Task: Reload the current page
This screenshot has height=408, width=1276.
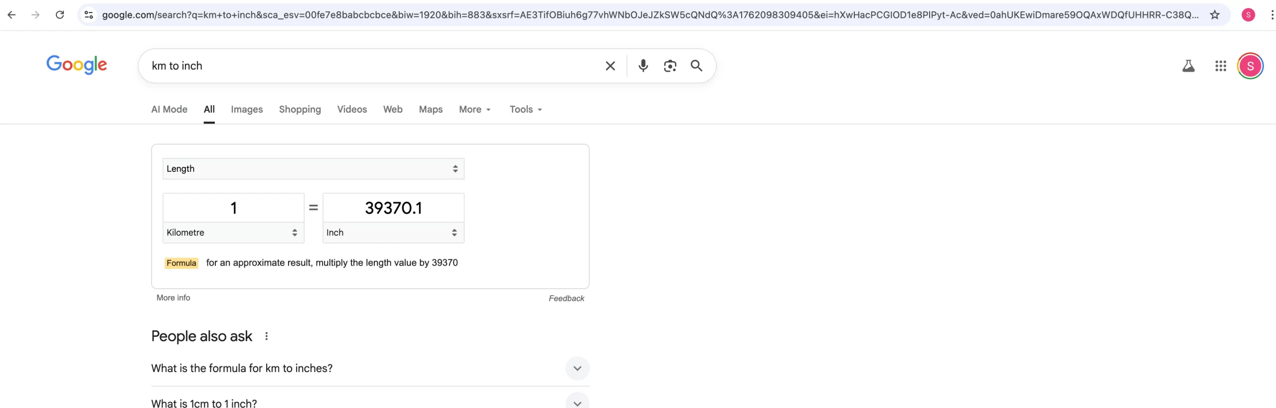Action: pyautogui.click(x=60, y=15)
